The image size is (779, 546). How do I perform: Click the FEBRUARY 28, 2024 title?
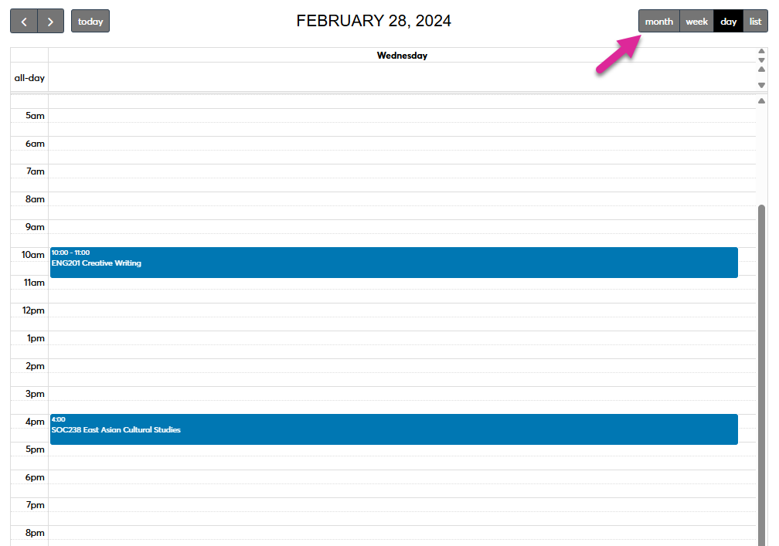[373, 21]
